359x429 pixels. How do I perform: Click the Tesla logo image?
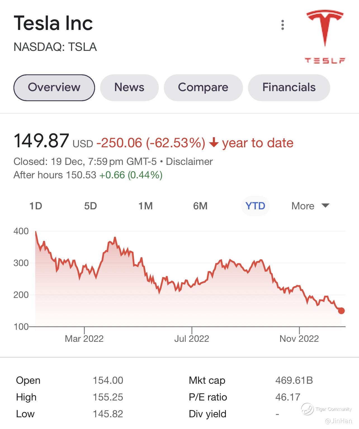point(325,36)
